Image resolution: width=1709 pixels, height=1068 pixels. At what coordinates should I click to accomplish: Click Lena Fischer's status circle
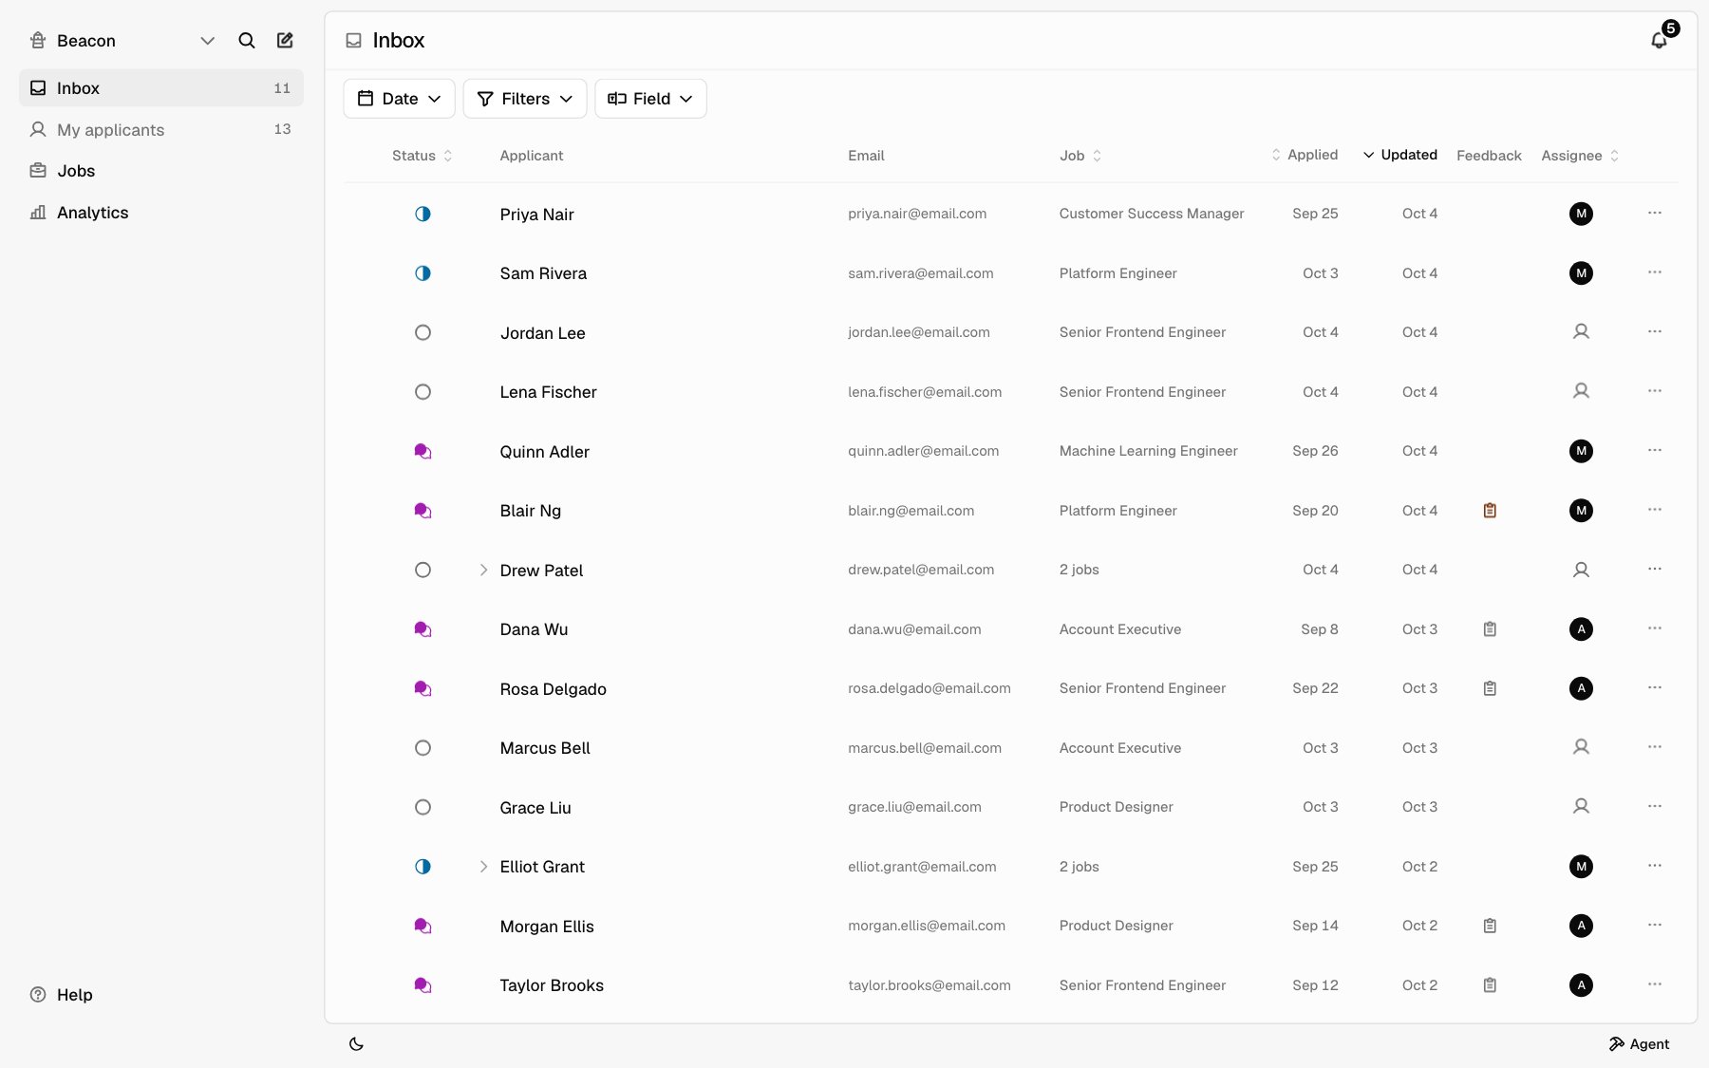[423, 392]
